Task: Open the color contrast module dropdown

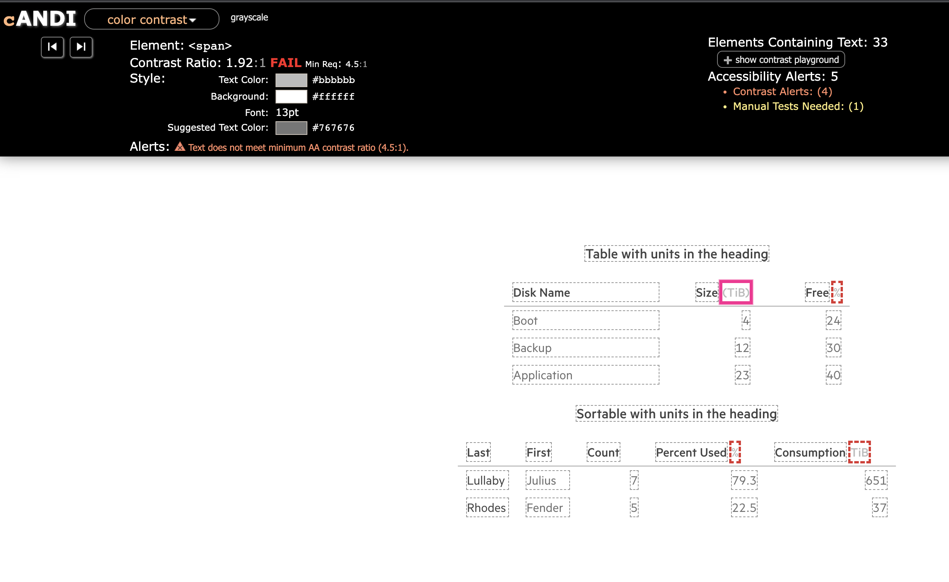Action: pyautogui.click(x=151, y=19)
